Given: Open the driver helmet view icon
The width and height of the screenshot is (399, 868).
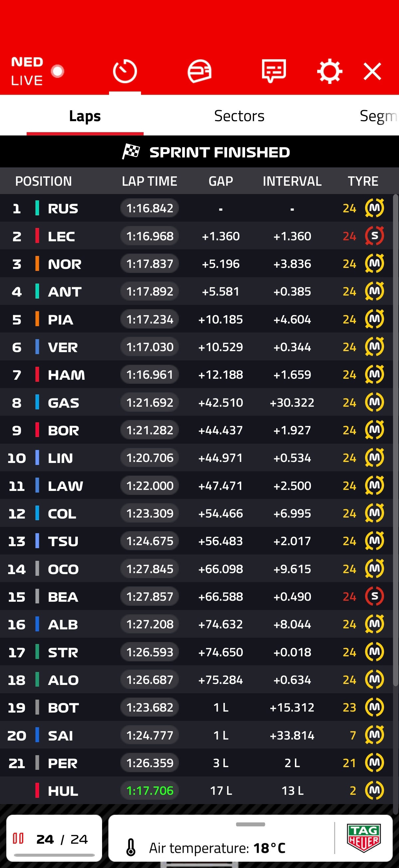Looking at the screenshot, I should 199,71.
